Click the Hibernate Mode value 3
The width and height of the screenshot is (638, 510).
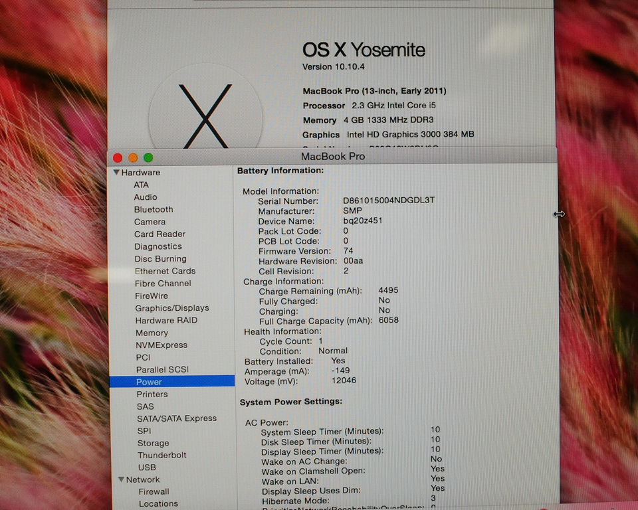click(x=433, y=498)
